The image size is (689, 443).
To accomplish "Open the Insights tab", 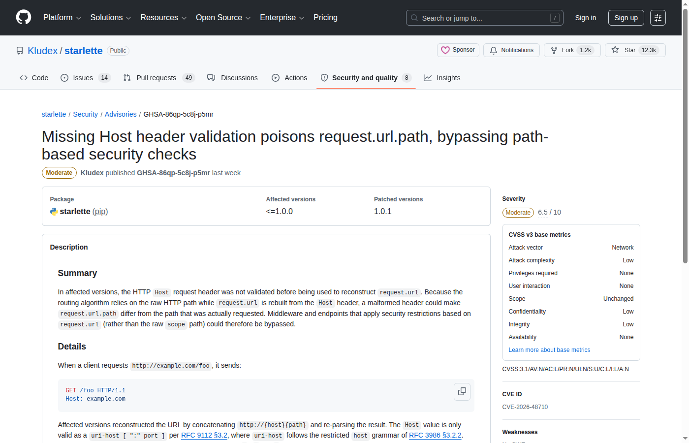I will point(442,78).
